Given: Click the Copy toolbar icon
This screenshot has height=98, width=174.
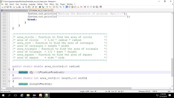Looking at the screenshot, I should tap(26, 7).
